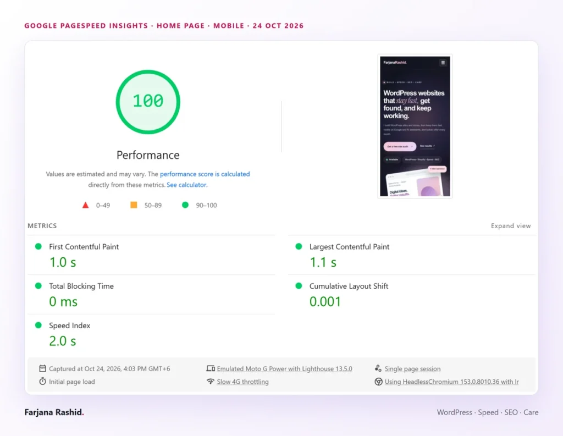Open the Single page session link
The height and width of the screenshot is (436, 563).
click(x=412, y=368)
